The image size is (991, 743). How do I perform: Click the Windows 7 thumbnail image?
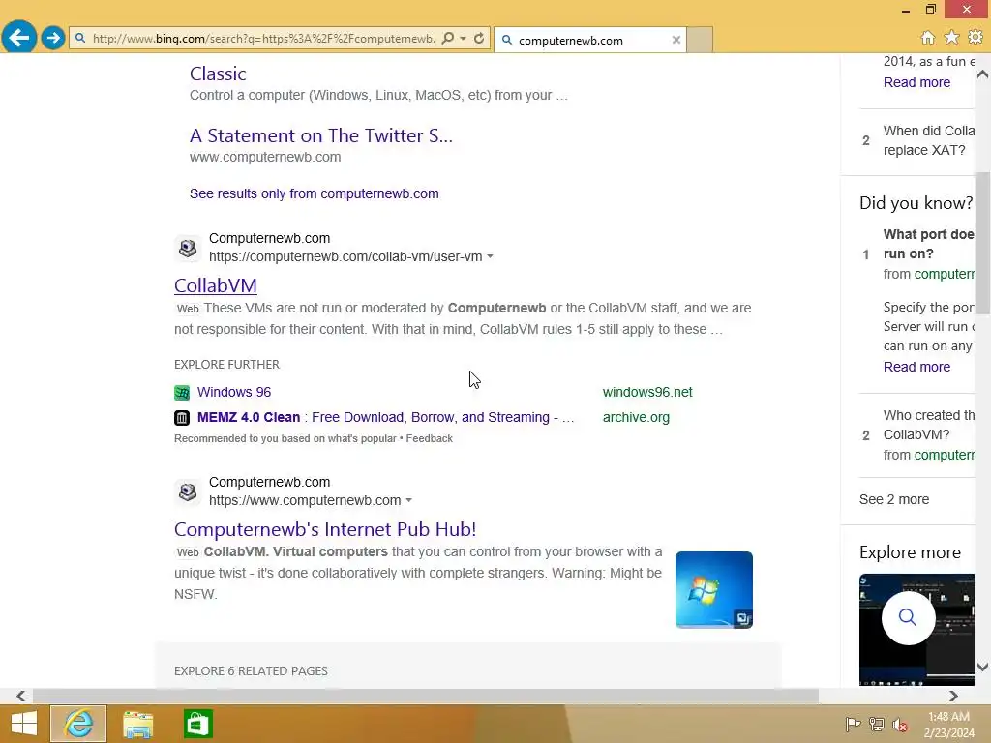[x=713, y=589]
